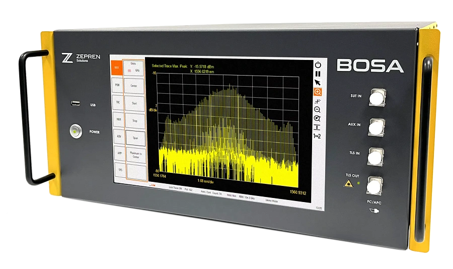Click the vertical autoscale icon
Image resolution: width=453 pixels, height=269 pixels.
coord(317,127)
